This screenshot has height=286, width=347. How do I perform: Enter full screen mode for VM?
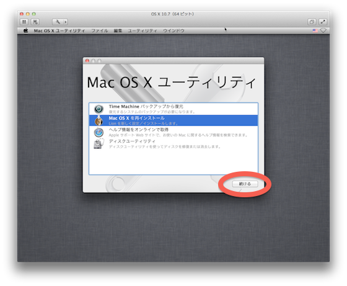pos(323,22)
